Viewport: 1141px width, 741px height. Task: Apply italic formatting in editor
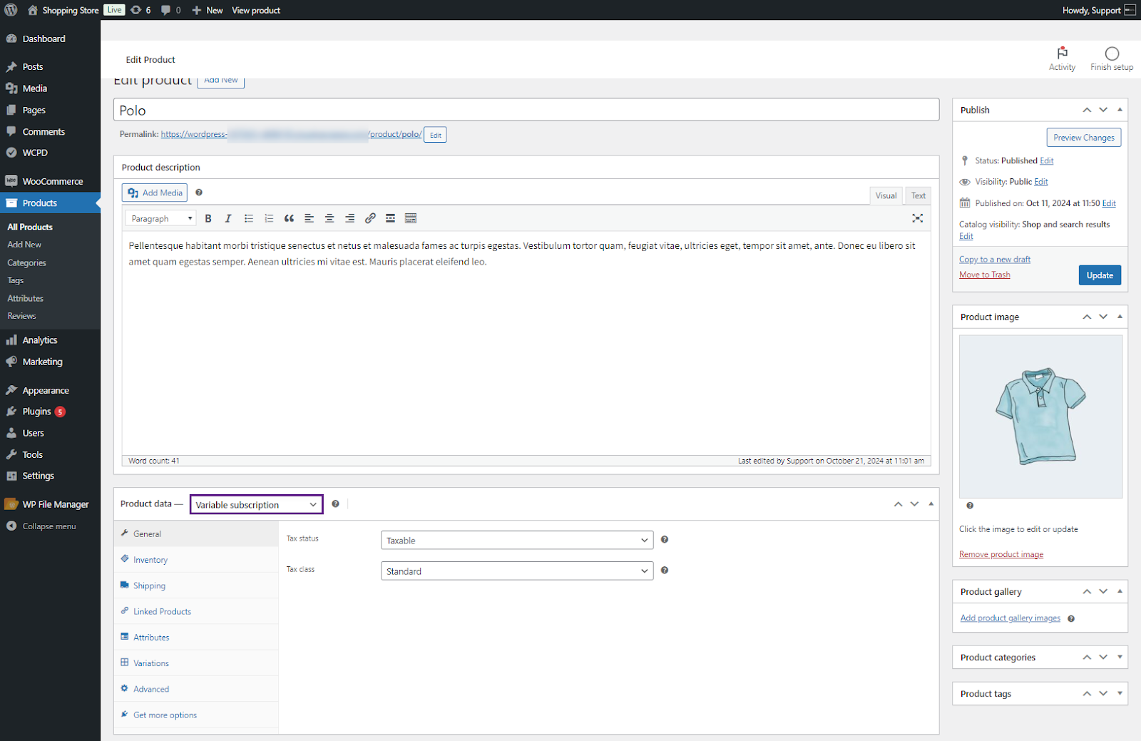[228, 218]
